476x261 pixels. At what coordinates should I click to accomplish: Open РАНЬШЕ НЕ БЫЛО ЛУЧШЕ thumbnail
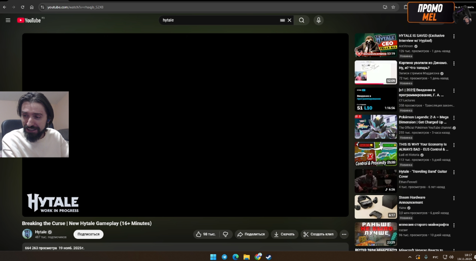(376, 234)
